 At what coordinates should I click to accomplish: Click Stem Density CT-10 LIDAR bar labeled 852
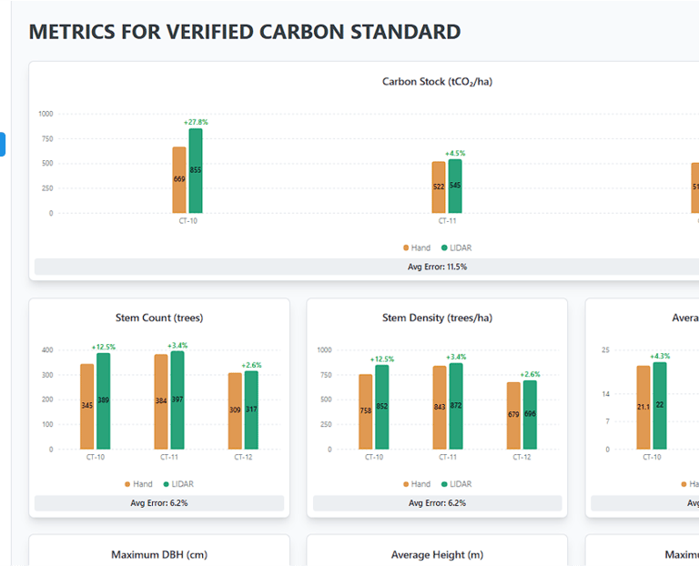click(x=382, y=407)
